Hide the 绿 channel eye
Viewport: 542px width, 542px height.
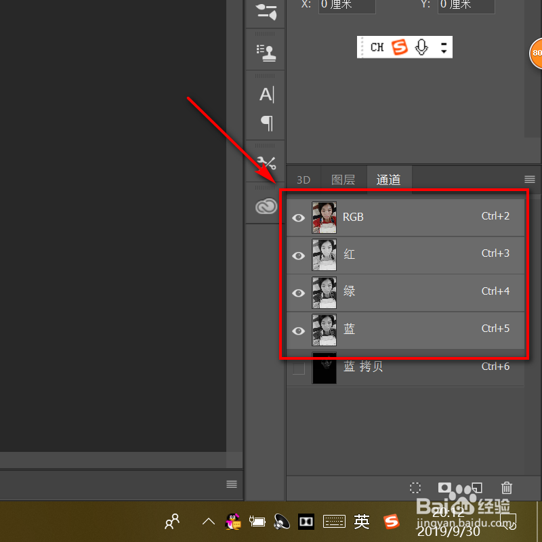(x=298, y=293)
